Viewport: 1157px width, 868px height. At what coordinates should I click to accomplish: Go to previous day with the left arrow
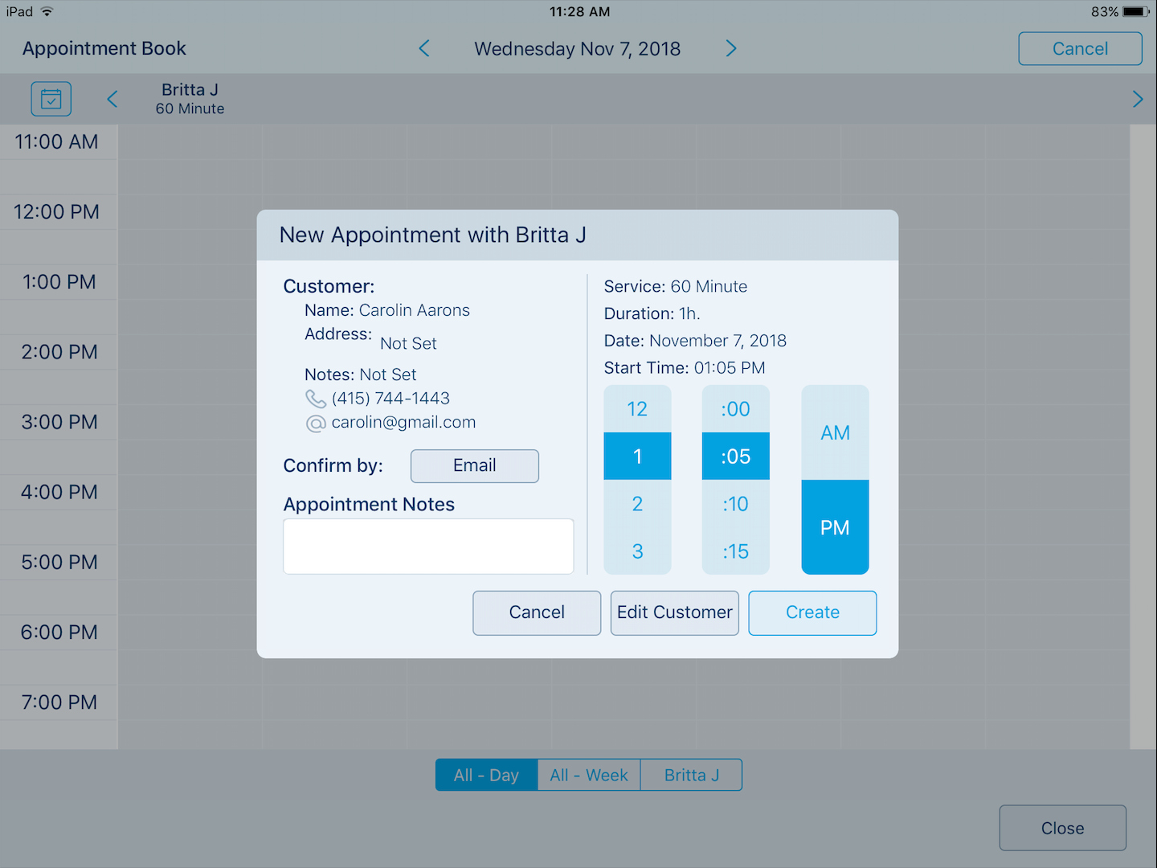point(423,48)
